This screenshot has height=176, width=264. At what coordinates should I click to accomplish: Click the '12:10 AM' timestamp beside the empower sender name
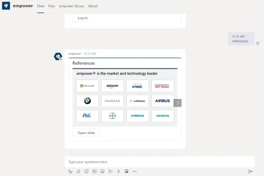(x=90, y=54)
